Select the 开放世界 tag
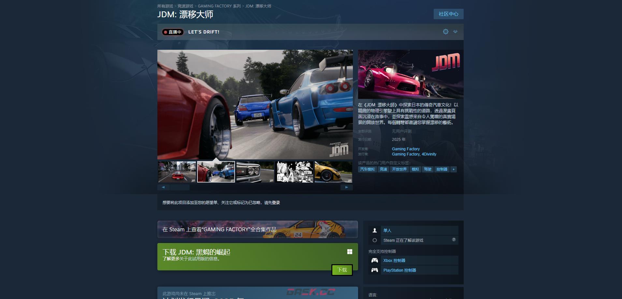The image size is (622, 299). tap(399, 169)
